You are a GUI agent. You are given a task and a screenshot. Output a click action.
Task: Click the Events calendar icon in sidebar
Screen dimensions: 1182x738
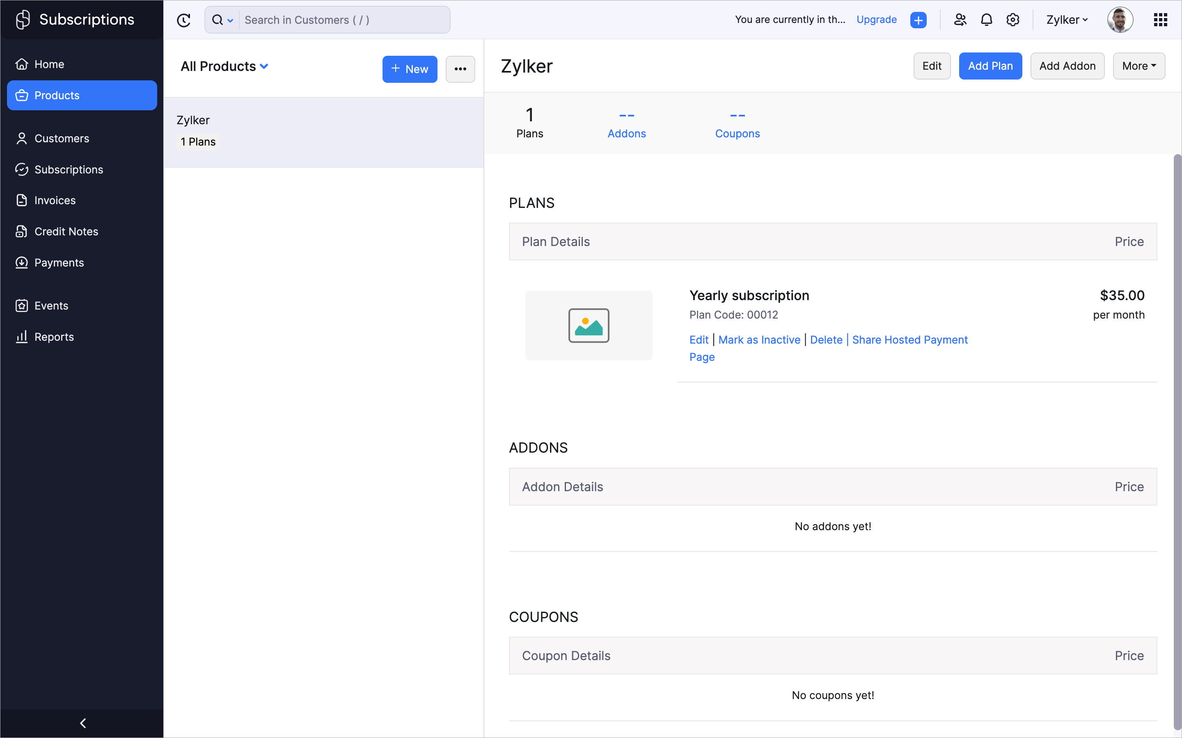[21, 305]
